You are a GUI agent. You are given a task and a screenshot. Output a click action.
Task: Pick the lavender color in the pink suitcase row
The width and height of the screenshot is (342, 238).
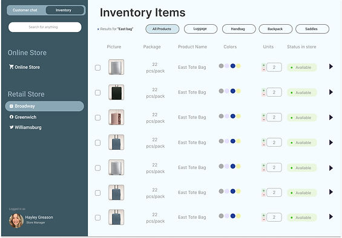pyautogui.click(x=227, y=116)
